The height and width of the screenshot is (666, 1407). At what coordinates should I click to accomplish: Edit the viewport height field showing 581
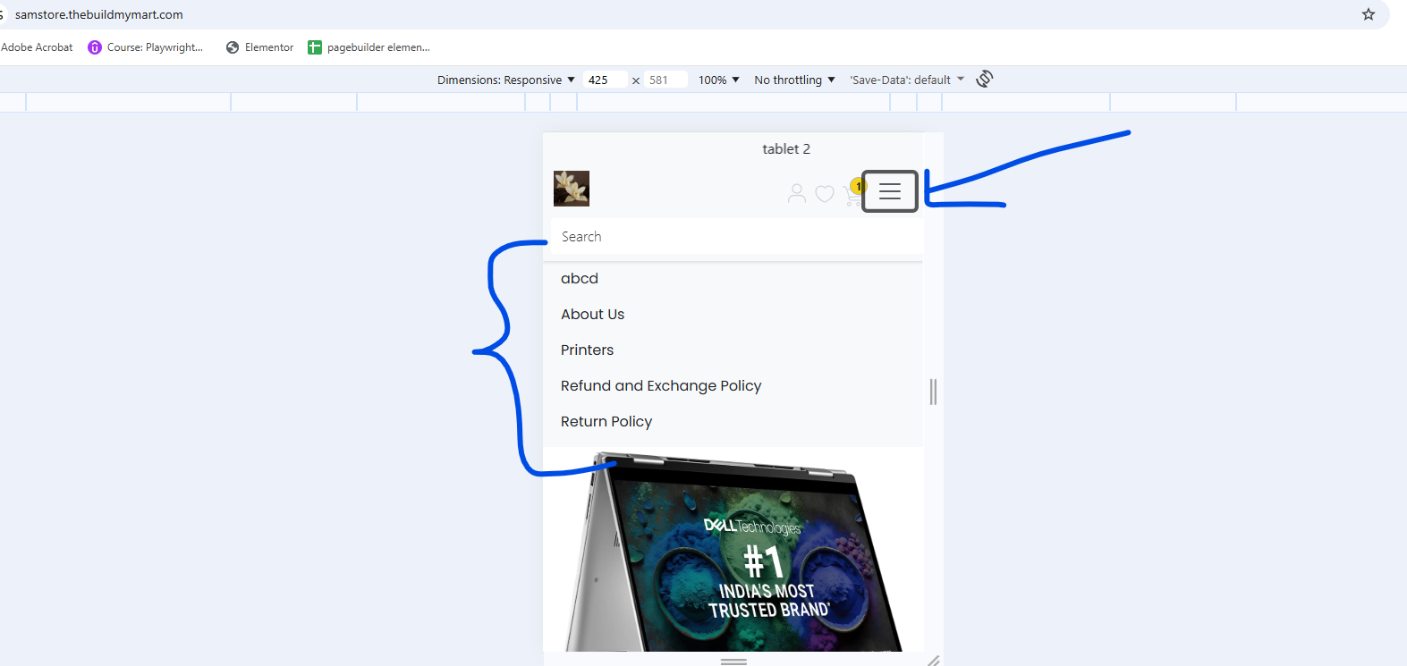click(x=665, y=80)
